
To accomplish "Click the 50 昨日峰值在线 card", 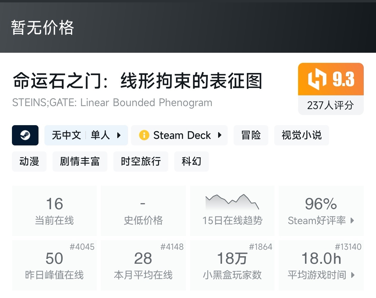I will point(54,265).
